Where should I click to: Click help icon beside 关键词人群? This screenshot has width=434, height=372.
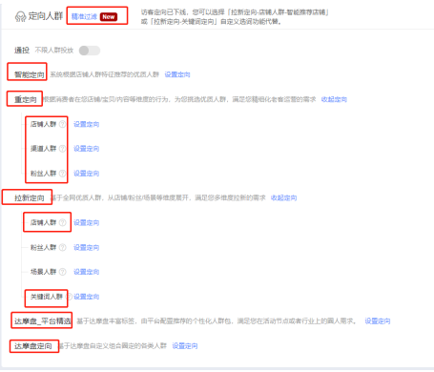coord(70,297)
